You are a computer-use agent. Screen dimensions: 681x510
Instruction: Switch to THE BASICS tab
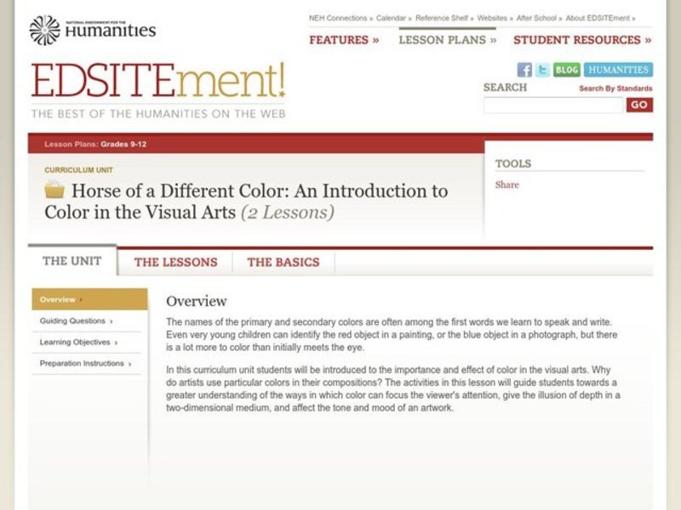click(x=282, y=262)
